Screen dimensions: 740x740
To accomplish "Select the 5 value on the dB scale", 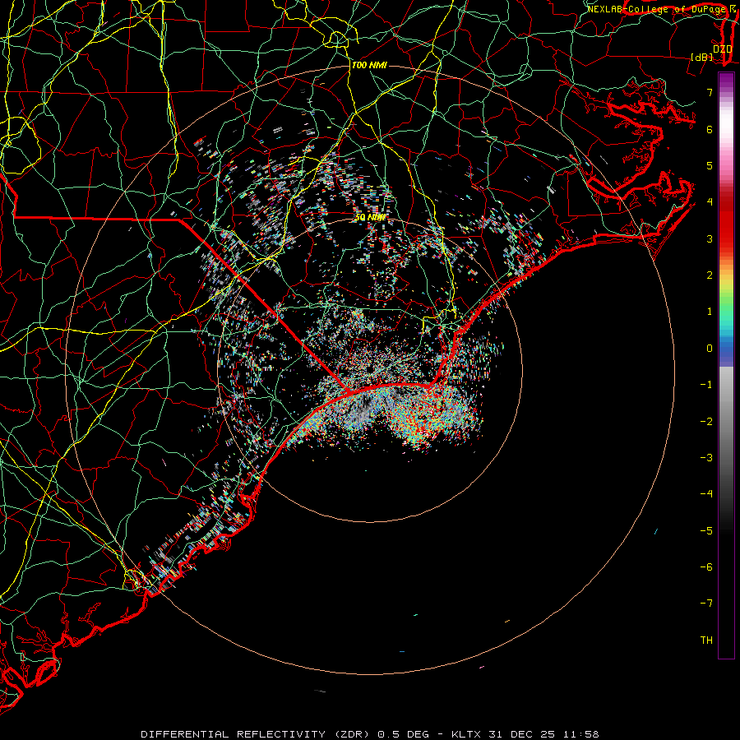I will [x=710, y=165].
